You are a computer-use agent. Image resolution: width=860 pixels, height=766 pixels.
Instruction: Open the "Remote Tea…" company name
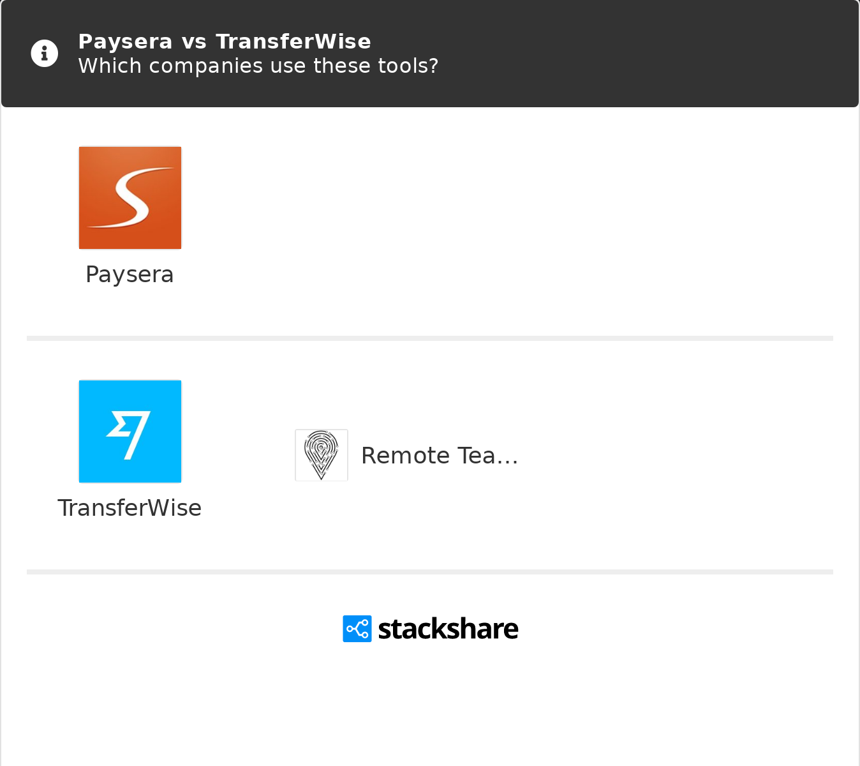(440, 456)
